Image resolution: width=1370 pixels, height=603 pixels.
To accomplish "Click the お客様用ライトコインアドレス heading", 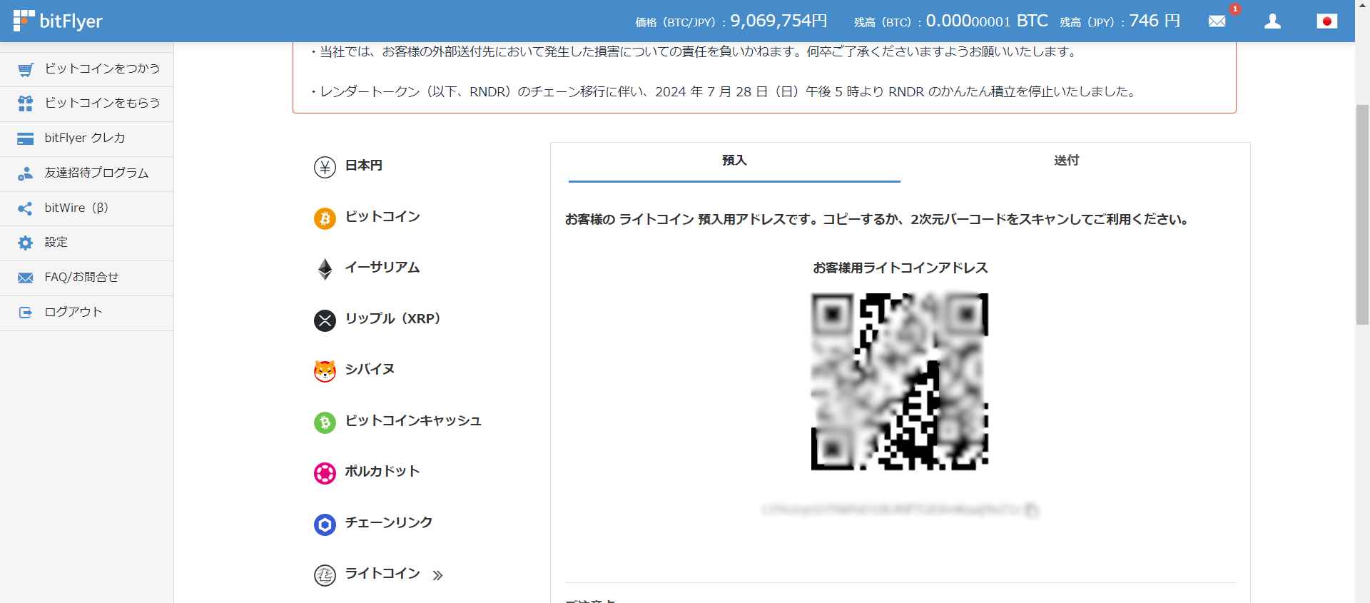I will tap(900, 268).
